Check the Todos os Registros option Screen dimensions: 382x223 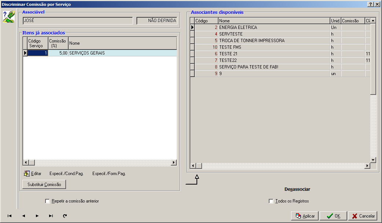tap(271, 201)
